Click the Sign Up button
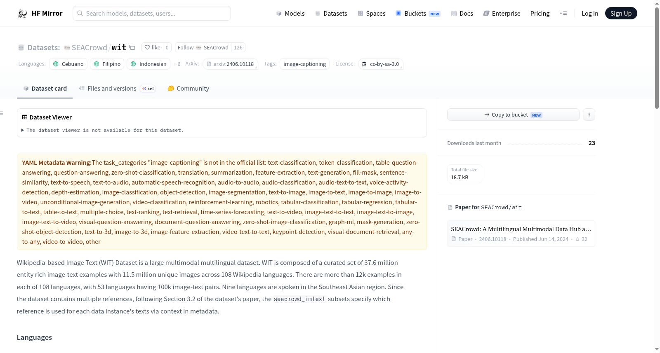Viewport: 660px width, 353px height. pos(621,13)
